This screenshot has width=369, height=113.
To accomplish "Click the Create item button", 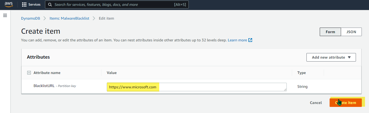I will 346,103.
